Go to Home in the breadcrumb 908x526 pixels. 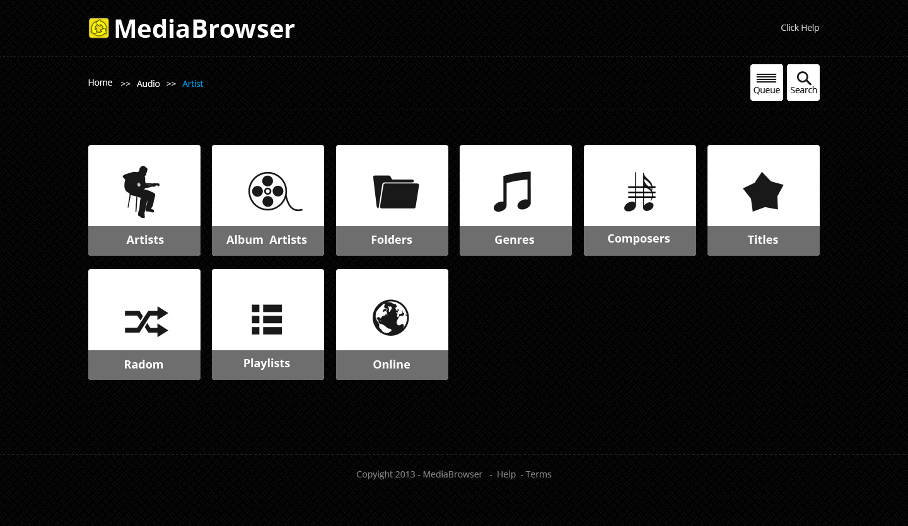[100, 83]
